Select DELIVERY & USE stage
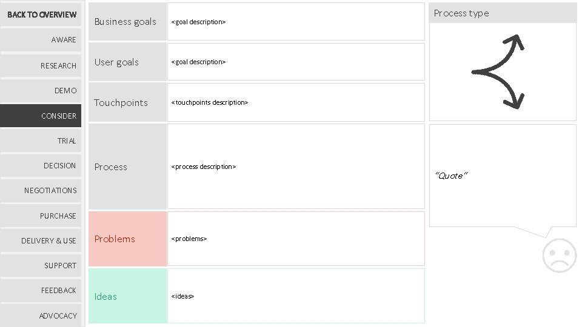Screen dimensions: 582x327 coord(42,241)
